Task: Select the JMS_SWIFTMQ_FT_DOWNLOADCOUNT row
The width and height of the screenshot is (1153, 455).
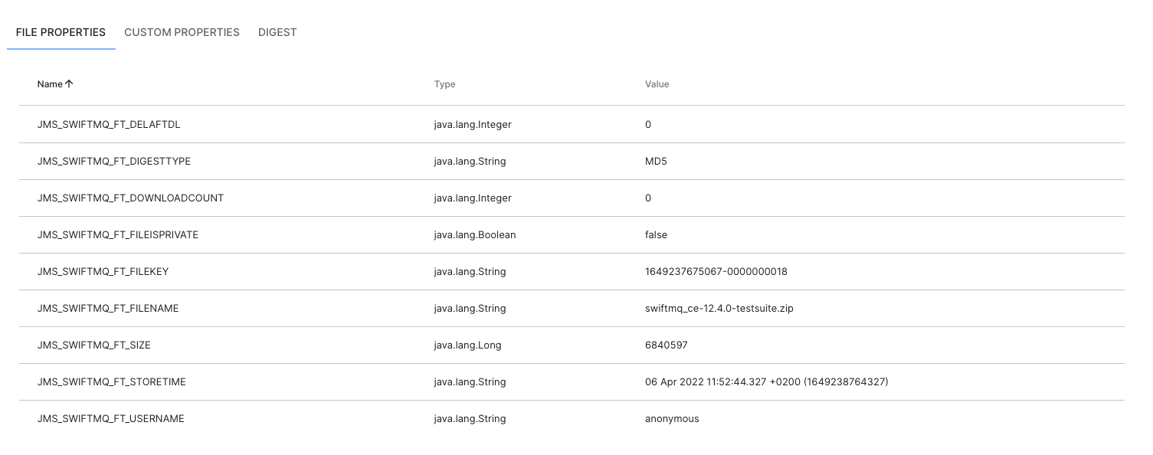Action: 130,198
